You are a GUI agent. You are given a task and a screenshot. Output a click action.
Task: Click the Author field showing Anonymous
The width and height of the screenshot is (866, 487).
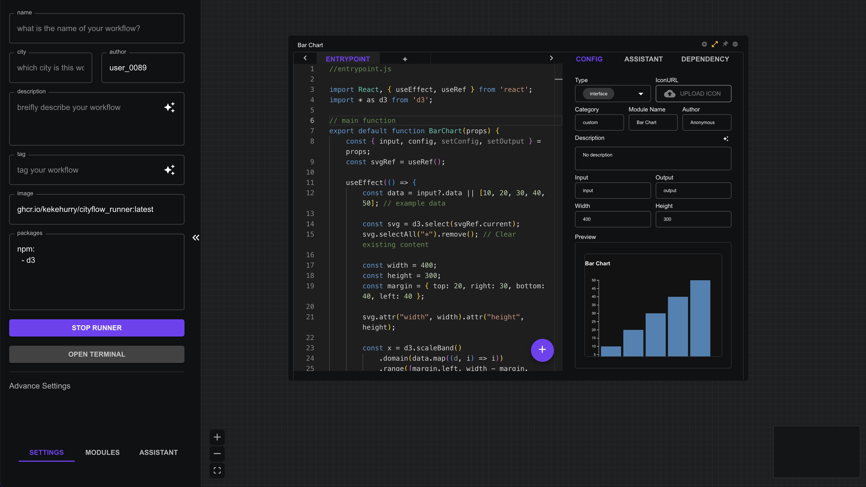tap(707, 123)
